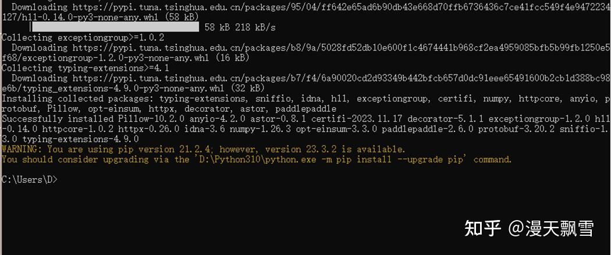Open the exceptiongroup package download URL
Viewport: 611px width, 255px height.
coord(338,48)
